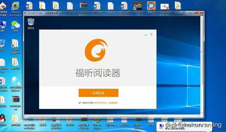Select the folder right of the PowerPoint file

pos(178,6)
